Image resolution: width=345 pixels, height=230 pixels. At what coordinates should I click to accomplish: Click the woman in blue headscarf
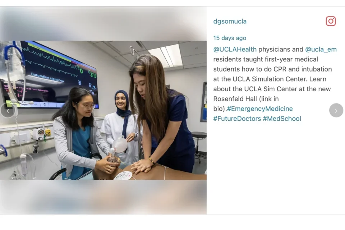pyautogui.click(x=121, y=125)
